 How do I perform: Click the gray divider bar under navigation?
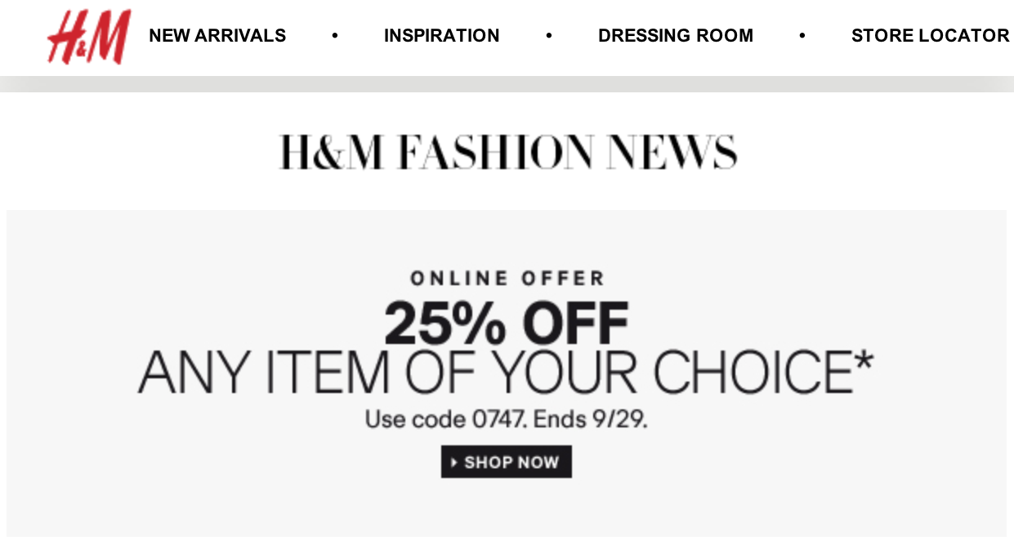click(x=507, y=84)
